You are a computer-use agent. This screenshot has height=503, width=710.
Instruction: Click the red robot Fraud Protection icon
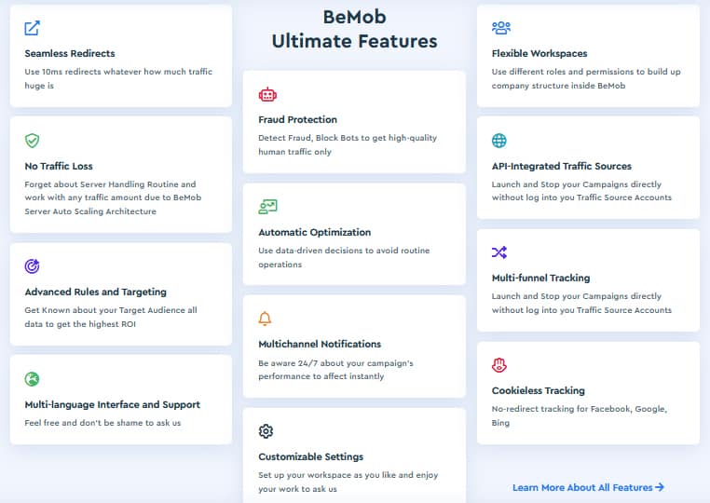(267, 95)
